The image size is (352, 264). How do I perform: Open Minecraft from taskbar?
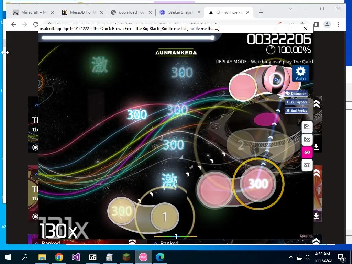tap(126, 257)
